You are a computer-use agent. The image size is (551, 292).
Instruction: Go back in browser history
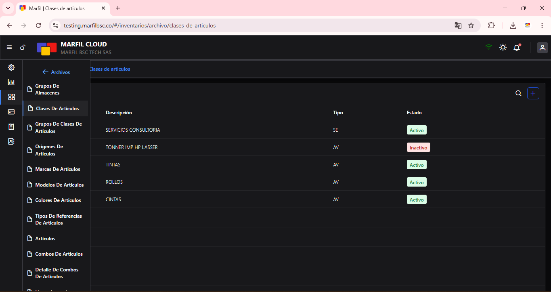point(9,25)
